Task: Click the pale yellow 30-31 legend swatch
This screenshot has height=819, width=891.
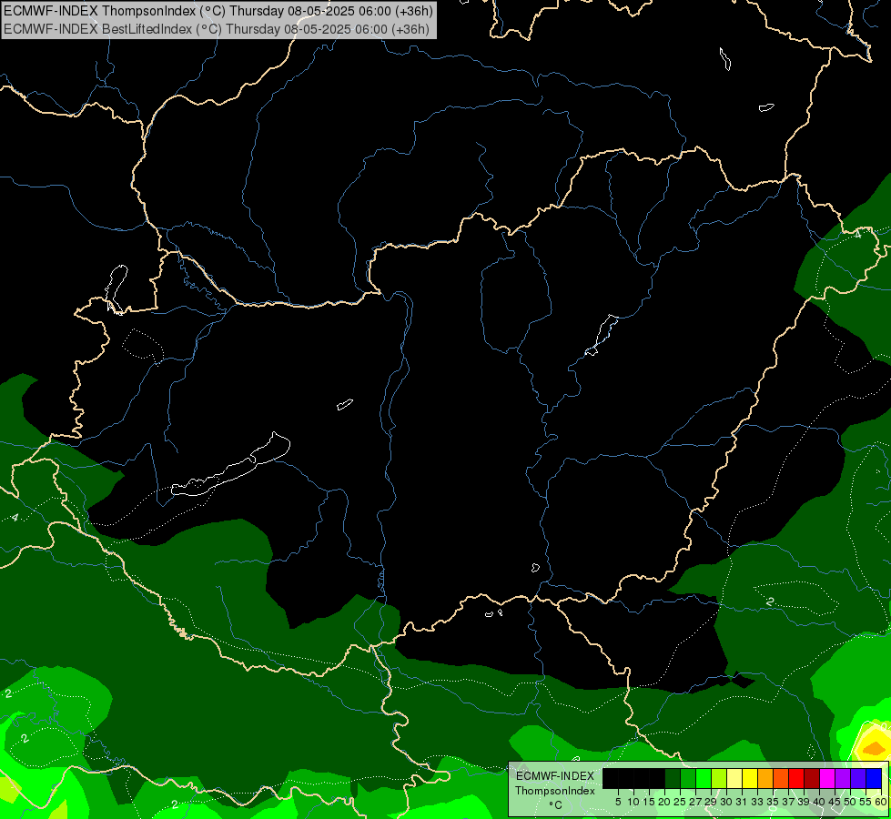Action: click(x=734, y=779)
